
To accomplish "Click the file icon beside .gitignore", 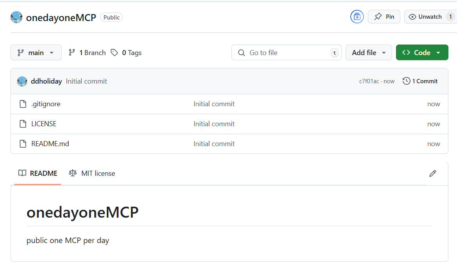I will [x=23, y=104].
